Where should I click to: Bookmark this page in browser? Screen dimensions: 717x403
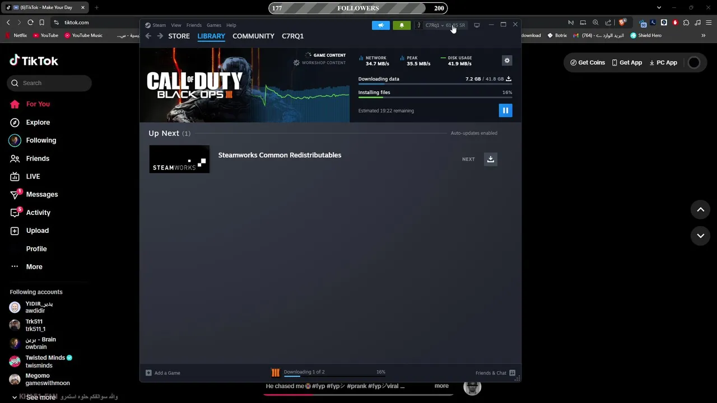click(x=41, y=22)
